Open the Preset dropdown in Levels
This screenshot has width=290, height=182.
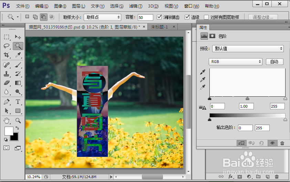(x=248, y=49)
